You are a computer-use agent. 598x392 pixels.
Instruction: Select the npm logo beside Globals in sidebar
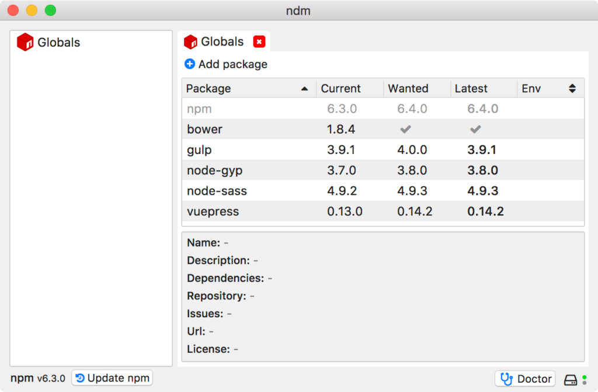click(26, 42)
